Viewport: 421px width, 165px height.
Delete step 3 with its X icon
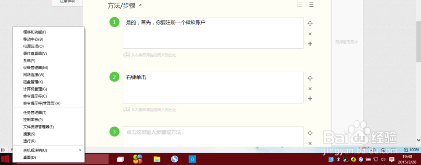(x=310, y=143)
